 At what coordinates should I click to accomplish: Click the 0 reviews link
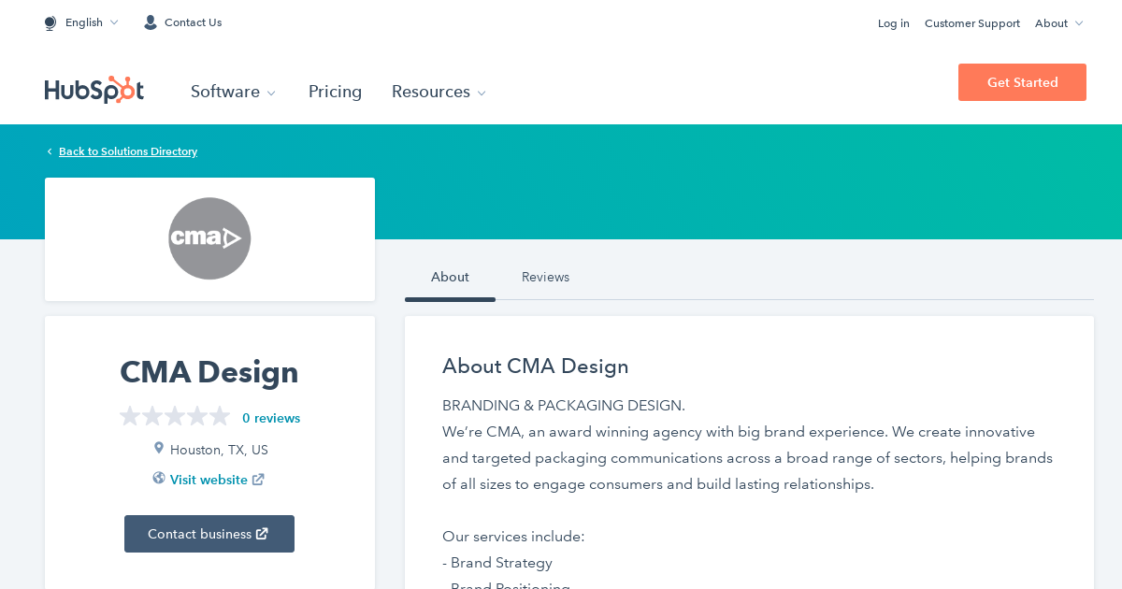click(x=271, y=418)
